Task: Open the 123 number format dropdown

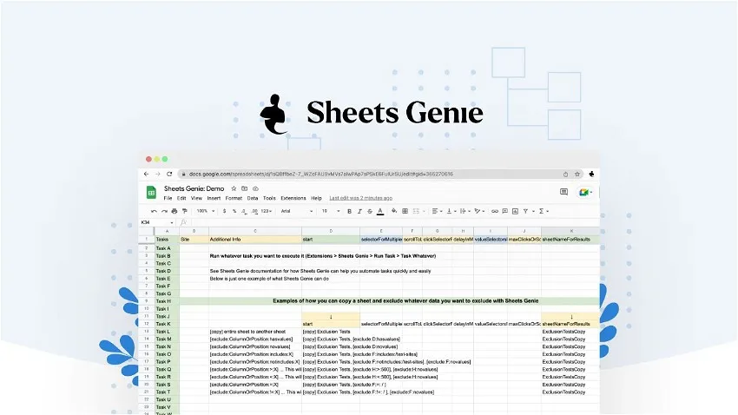Action: click(x=267, y=211)
